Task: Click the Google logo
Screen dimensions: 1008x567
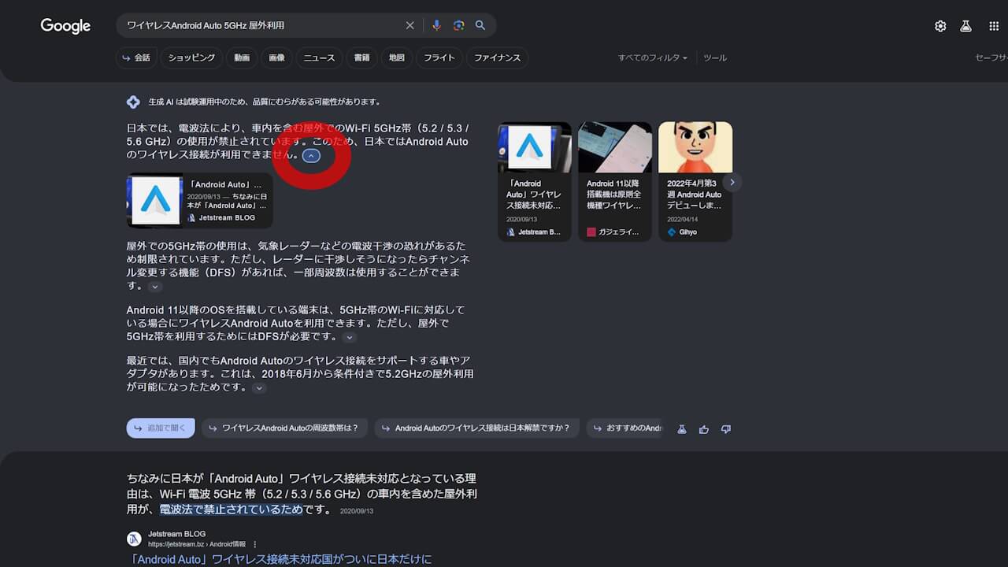Action: pos(65,25)
